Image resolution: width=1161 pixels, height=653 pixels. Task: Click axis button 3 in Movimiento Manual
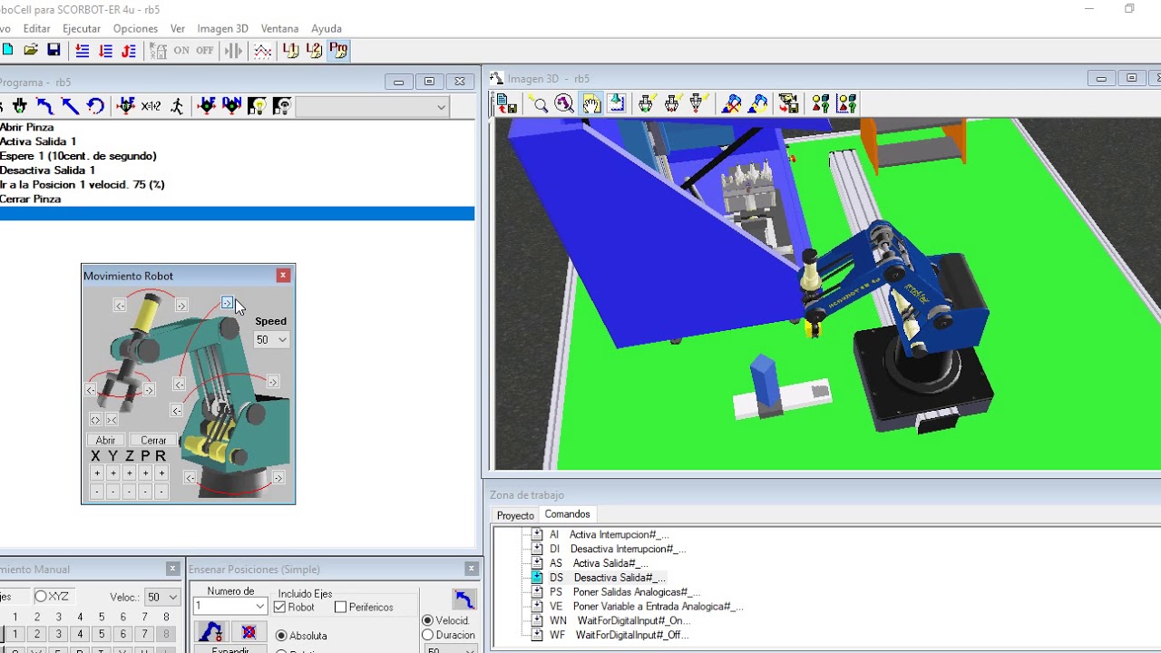coord(58,634)
